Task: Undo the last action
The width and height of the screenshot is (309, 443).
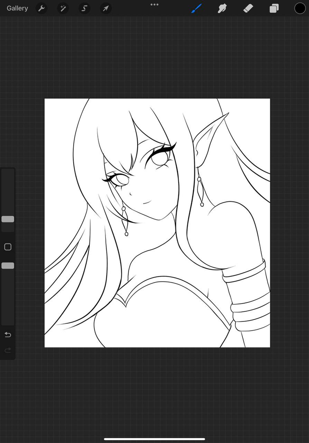Action: coord(8,335)
